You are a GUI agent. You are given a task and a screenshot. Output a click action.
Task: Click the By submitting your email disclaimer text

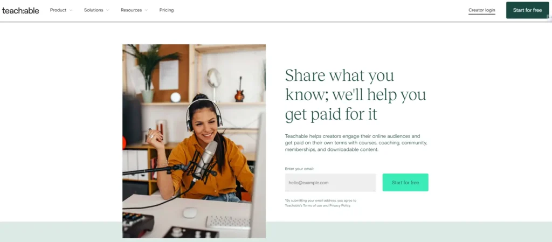(321, 203)
